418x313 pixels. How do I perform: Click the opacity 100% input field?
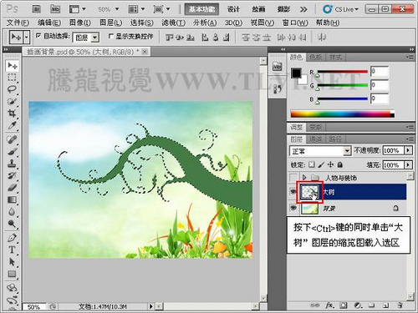point(393,150)
